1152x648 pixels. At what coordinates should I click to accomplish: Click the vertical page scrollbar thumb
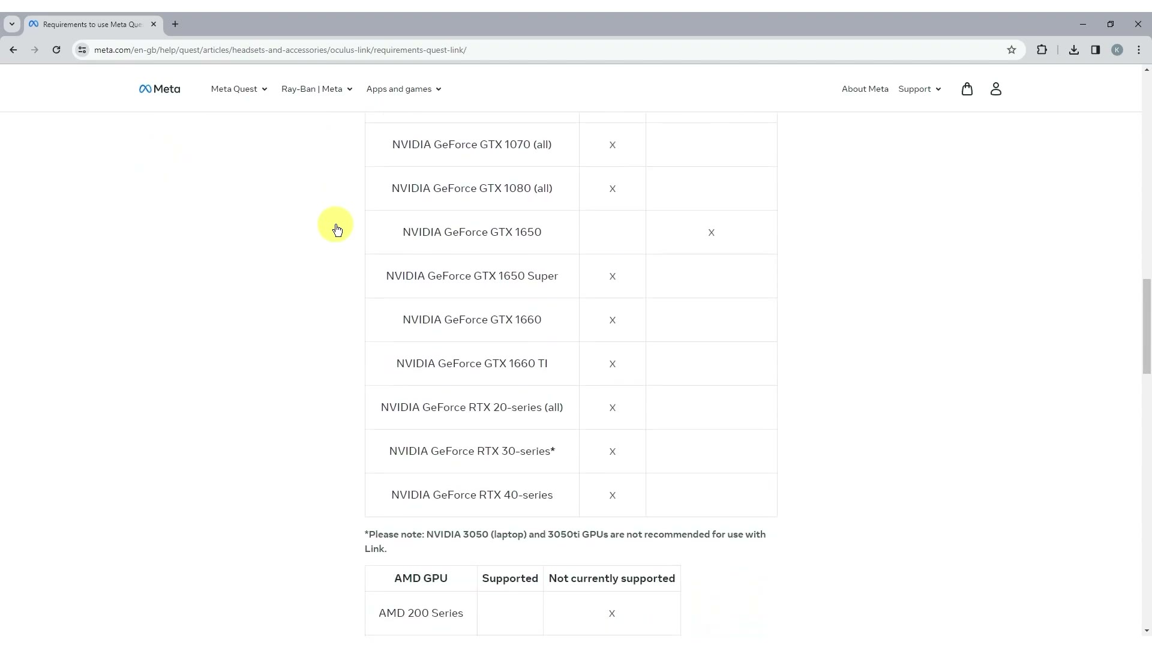pyautogui.click(x=1147, y=326)
